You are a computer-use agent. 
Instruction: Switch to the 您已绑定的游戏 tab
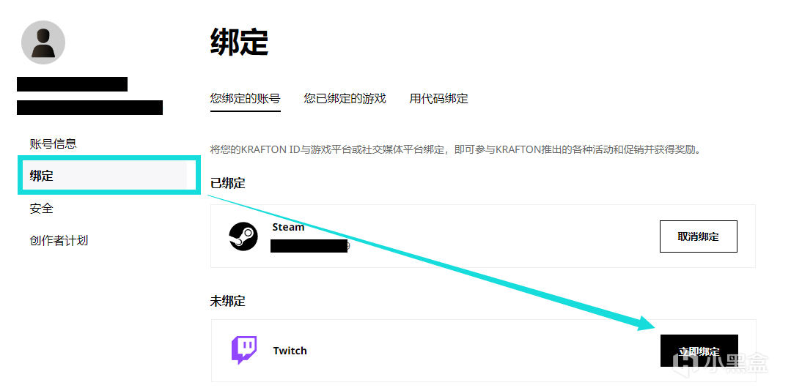tap(345, 98)
